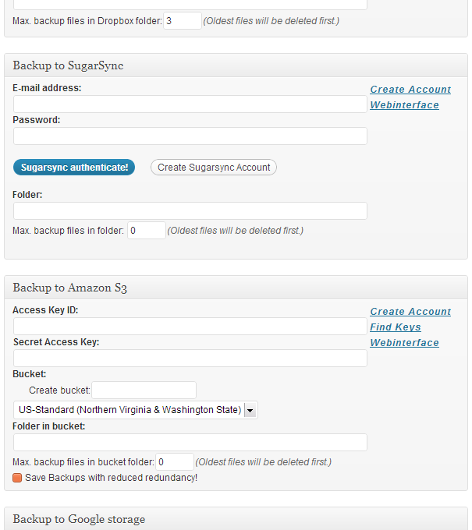Focus the SugarSync E-mail address field
The image size is (472, 530).
[x=190, y=104]
